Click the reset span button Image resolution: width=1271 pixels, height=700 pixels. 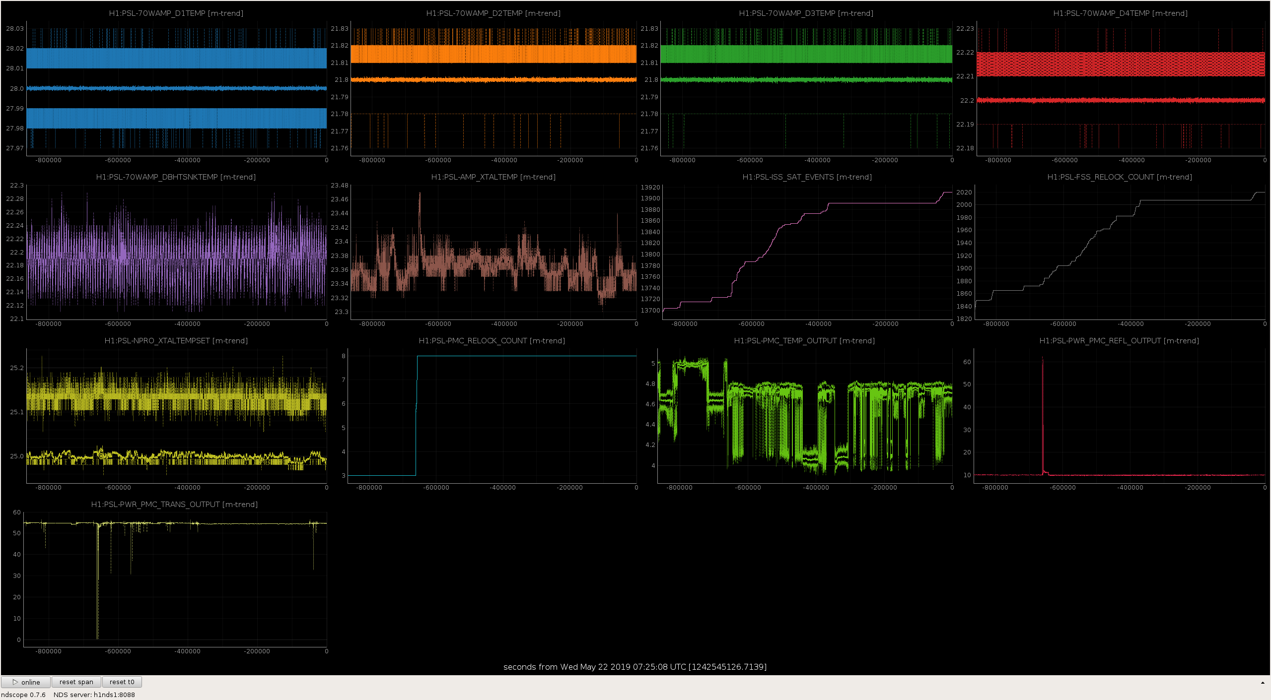coord(76,682)
